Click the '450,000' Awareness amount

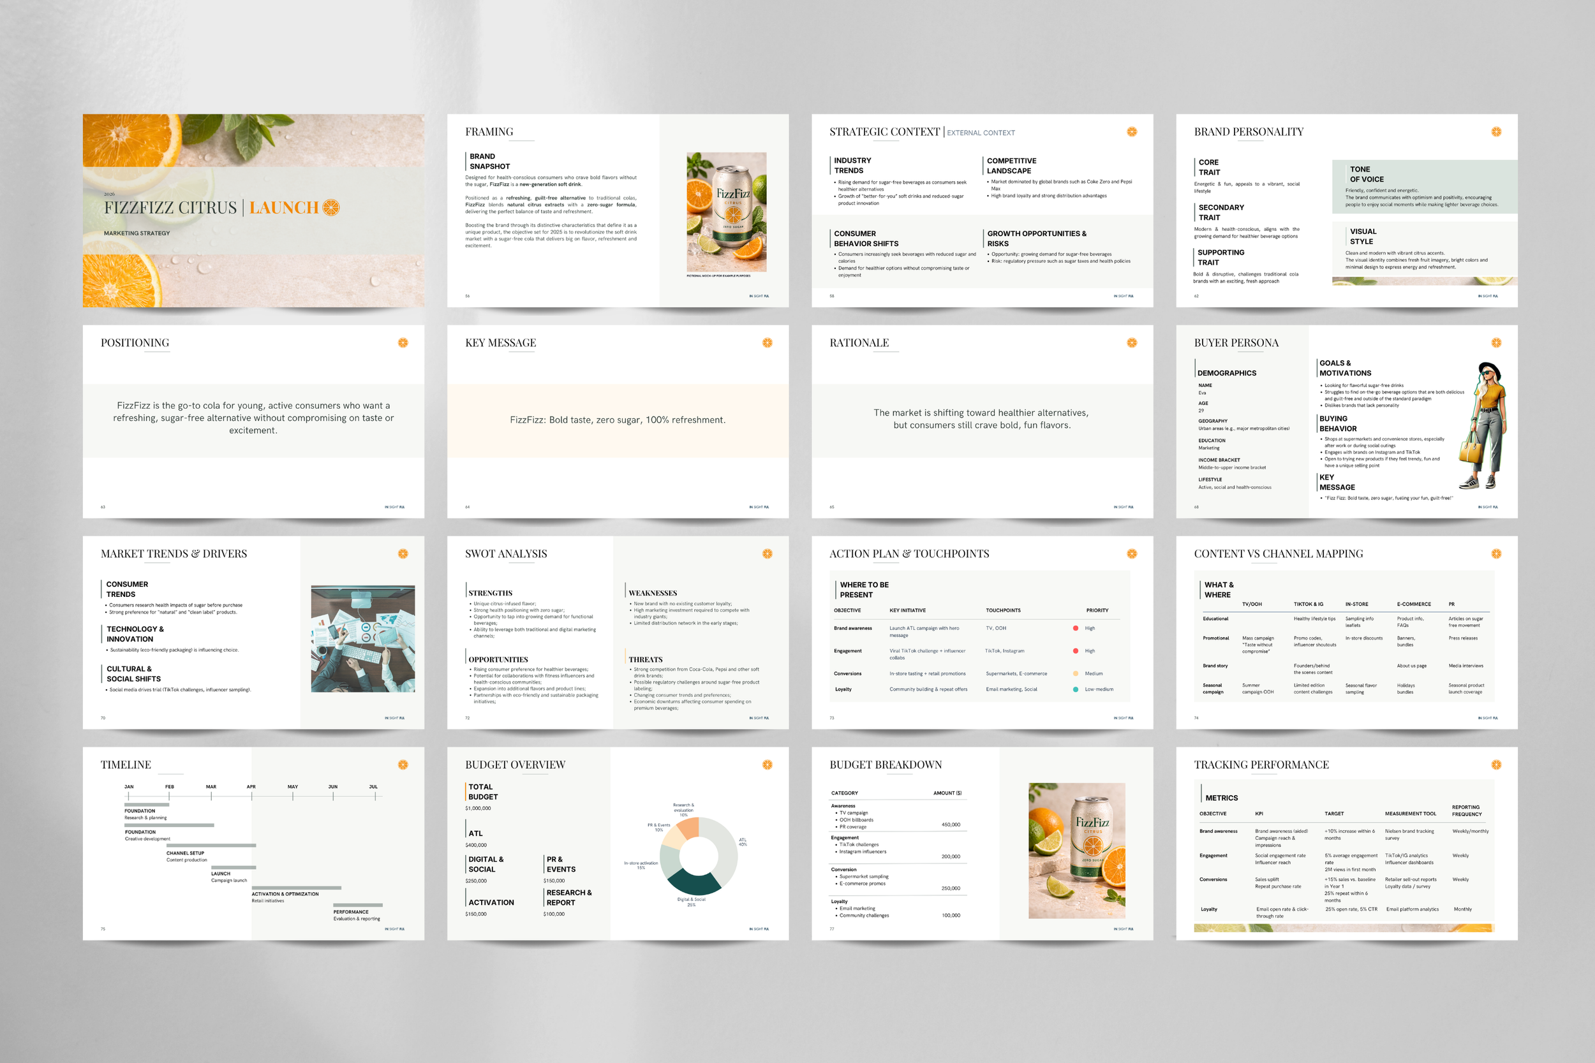coord(951,825)
